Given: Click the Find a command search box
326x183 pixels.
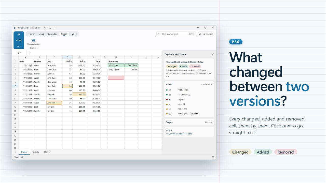Looking at the screenshot, I should coord(176,34).
